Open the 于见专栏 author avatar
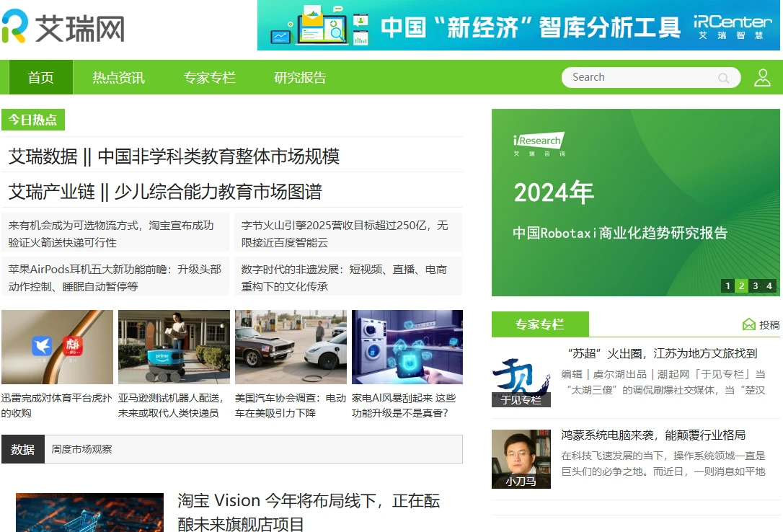Screen dimensions: 783x532 [x=521, y=378]
